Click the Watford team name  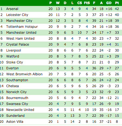click(13, 56)
